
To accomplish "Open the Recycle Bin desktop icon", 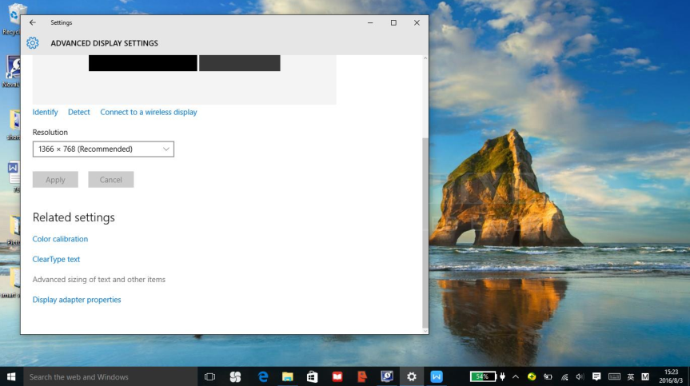I will 14,18.
